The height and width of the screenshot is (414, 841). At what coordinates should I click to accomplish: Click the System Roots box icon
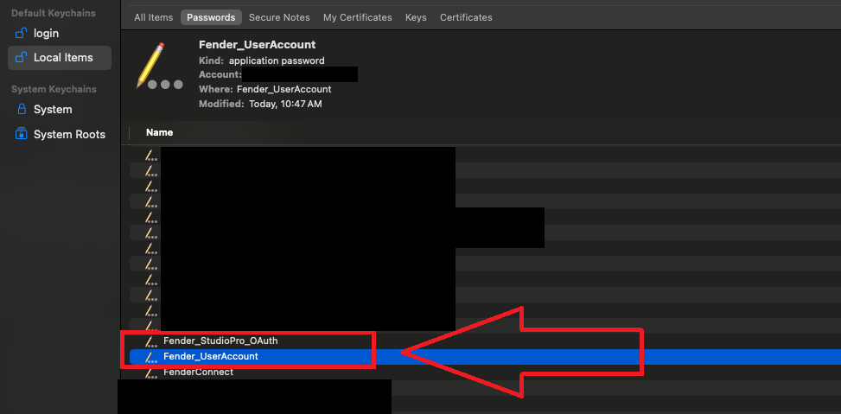pyautogui.click(x=22, y=134)
